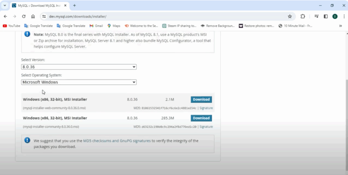348x175 pixels.
Task: Click the browser forward arrow
Action: [x=14, y=16]
